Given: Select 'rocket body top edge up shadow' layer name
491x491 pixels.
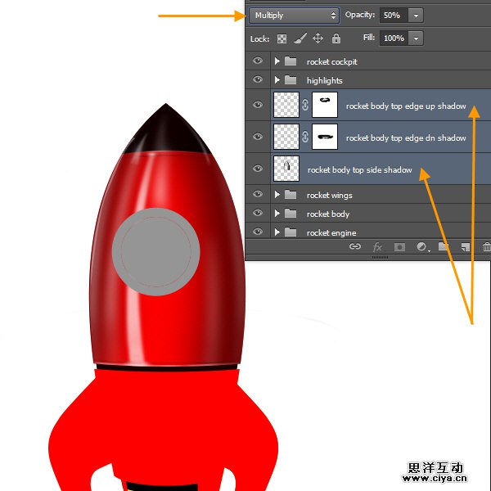Looking at the screenshot, I should coord(406,106).
